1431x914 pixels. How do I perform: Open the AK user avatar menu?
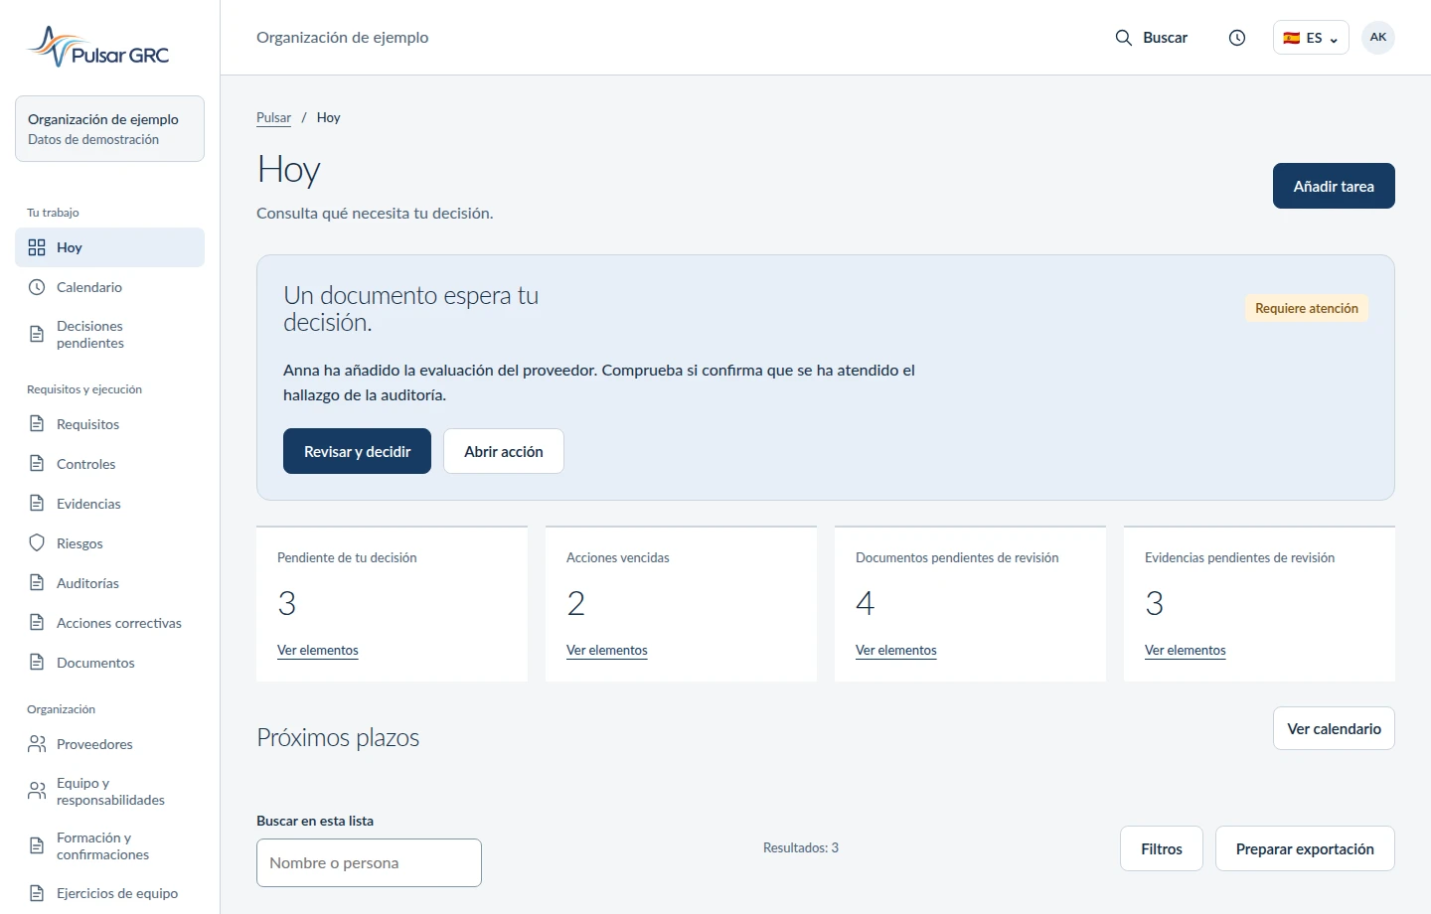click(1378, 38)
